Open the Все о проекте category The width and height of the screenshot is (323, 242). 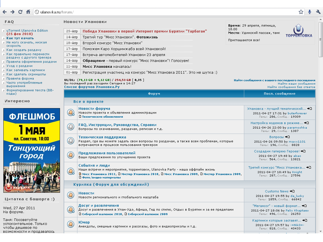[x=88, y=101]
